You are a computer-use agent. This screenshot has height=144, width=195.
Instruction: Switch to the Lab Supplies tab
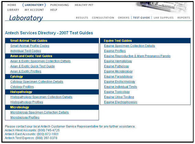(x=164, y=17)
